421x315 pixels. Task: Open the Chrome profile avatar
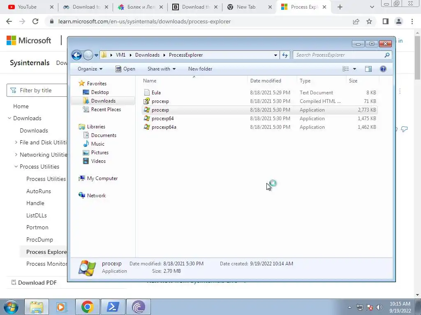pyautogui.click(x=399, y=21)
